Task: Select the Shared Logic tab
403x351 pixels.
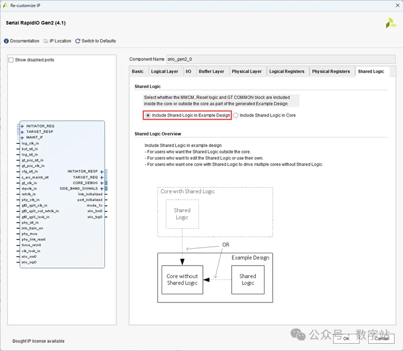Action: click(371, 72)
